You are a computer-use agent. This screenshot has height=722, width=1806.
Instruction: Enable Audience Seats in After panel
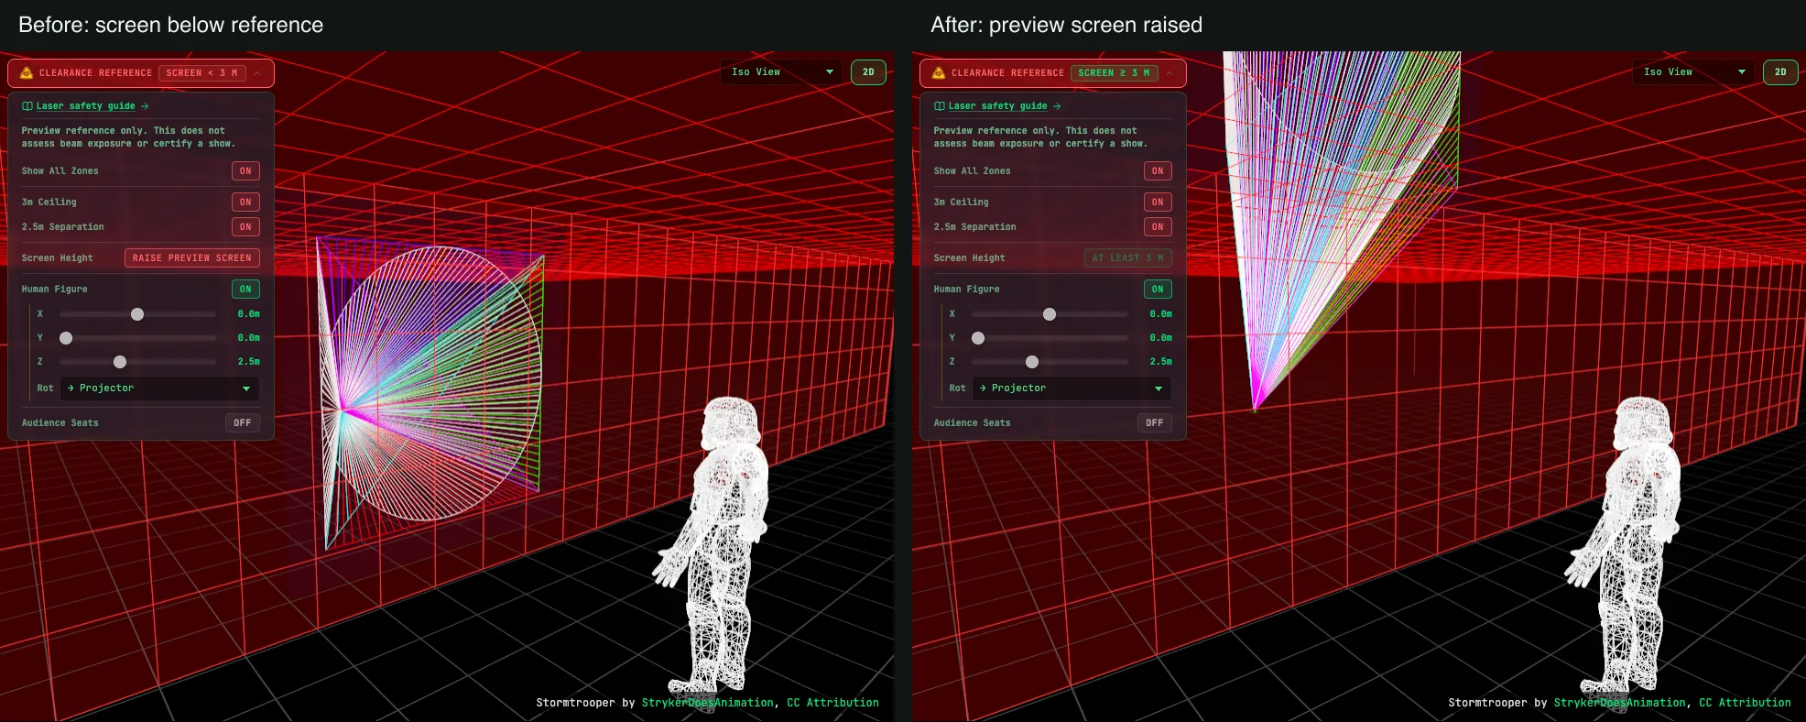click(1155, 423)
